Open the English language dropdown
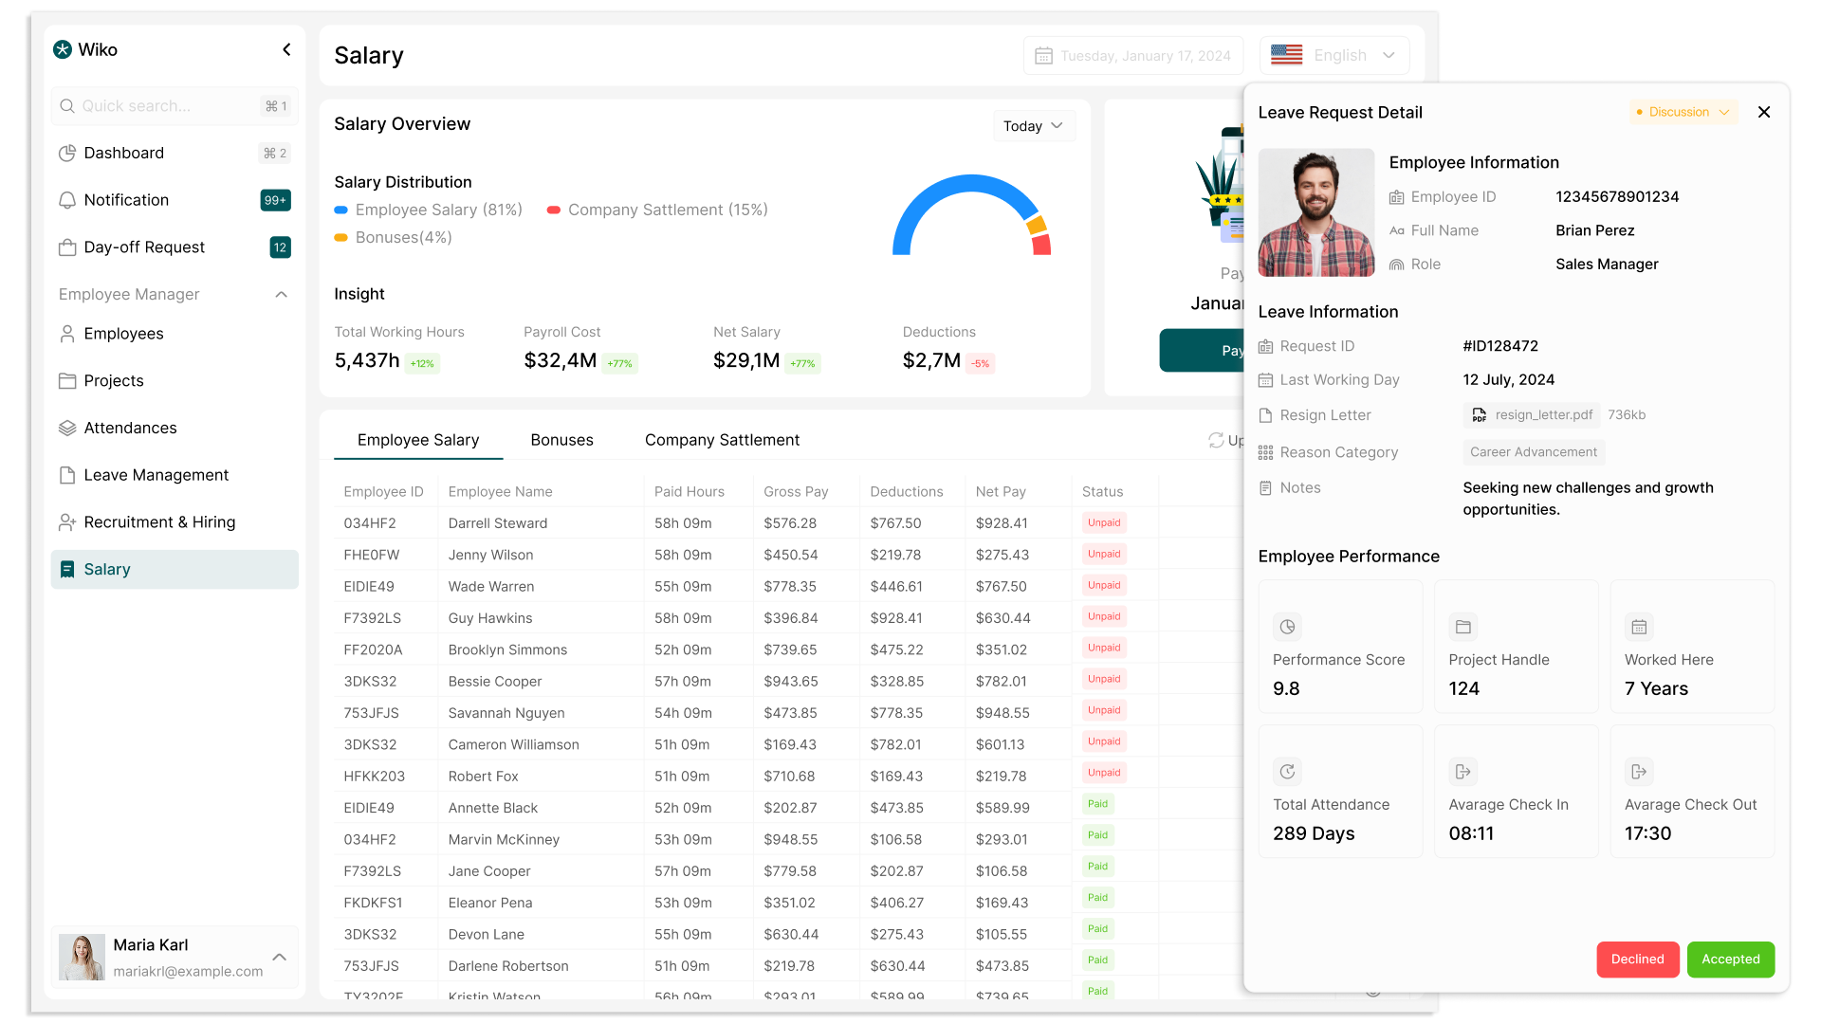The height and width of the screenshot is (1024, 1821). (1334, 56)
